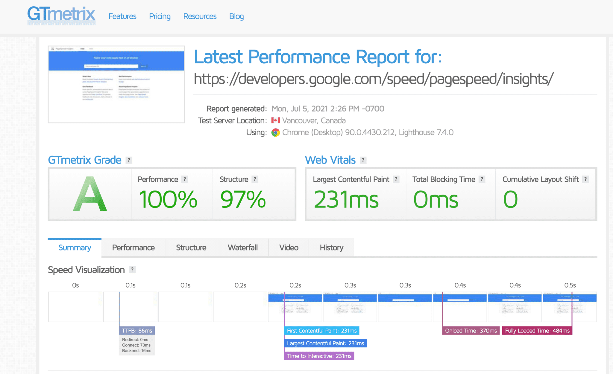
Task: Switch to the Waterfall tab
Action: click(x=242, y=248)
